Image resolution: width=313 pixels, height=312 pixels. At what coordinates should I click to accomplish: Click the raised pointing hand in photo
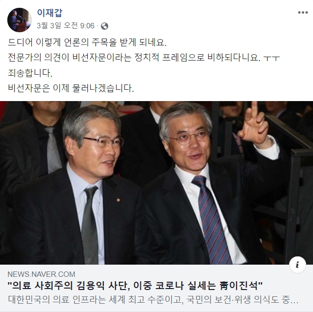254,123
